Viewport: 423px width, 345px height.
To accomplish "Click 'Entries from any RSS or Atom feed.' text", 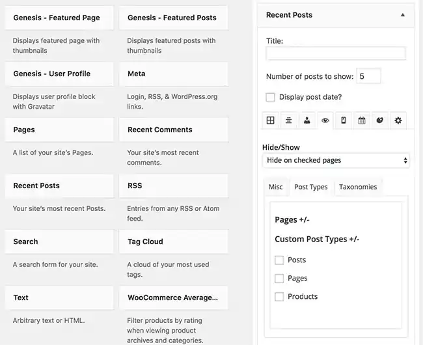I will [x=173, y=214].
